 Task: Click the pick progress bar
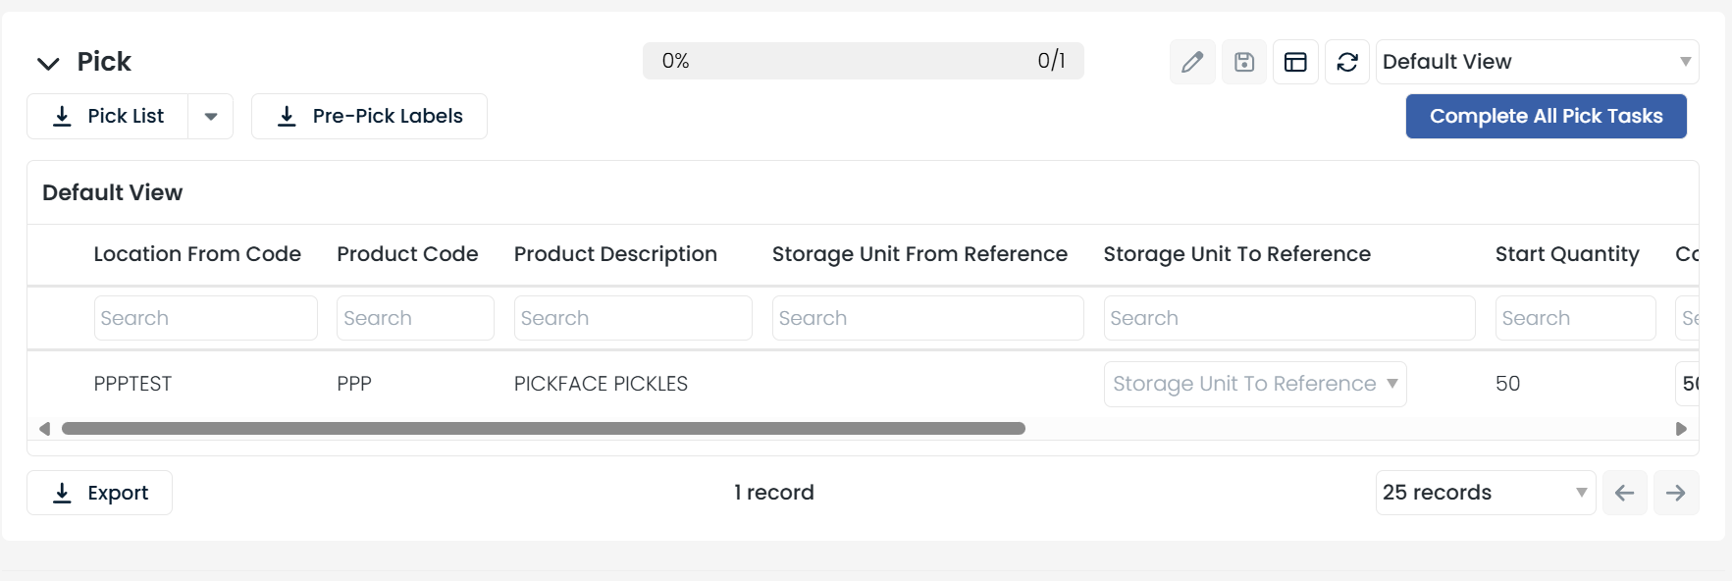pyautogui.click(x=863, y=61)
